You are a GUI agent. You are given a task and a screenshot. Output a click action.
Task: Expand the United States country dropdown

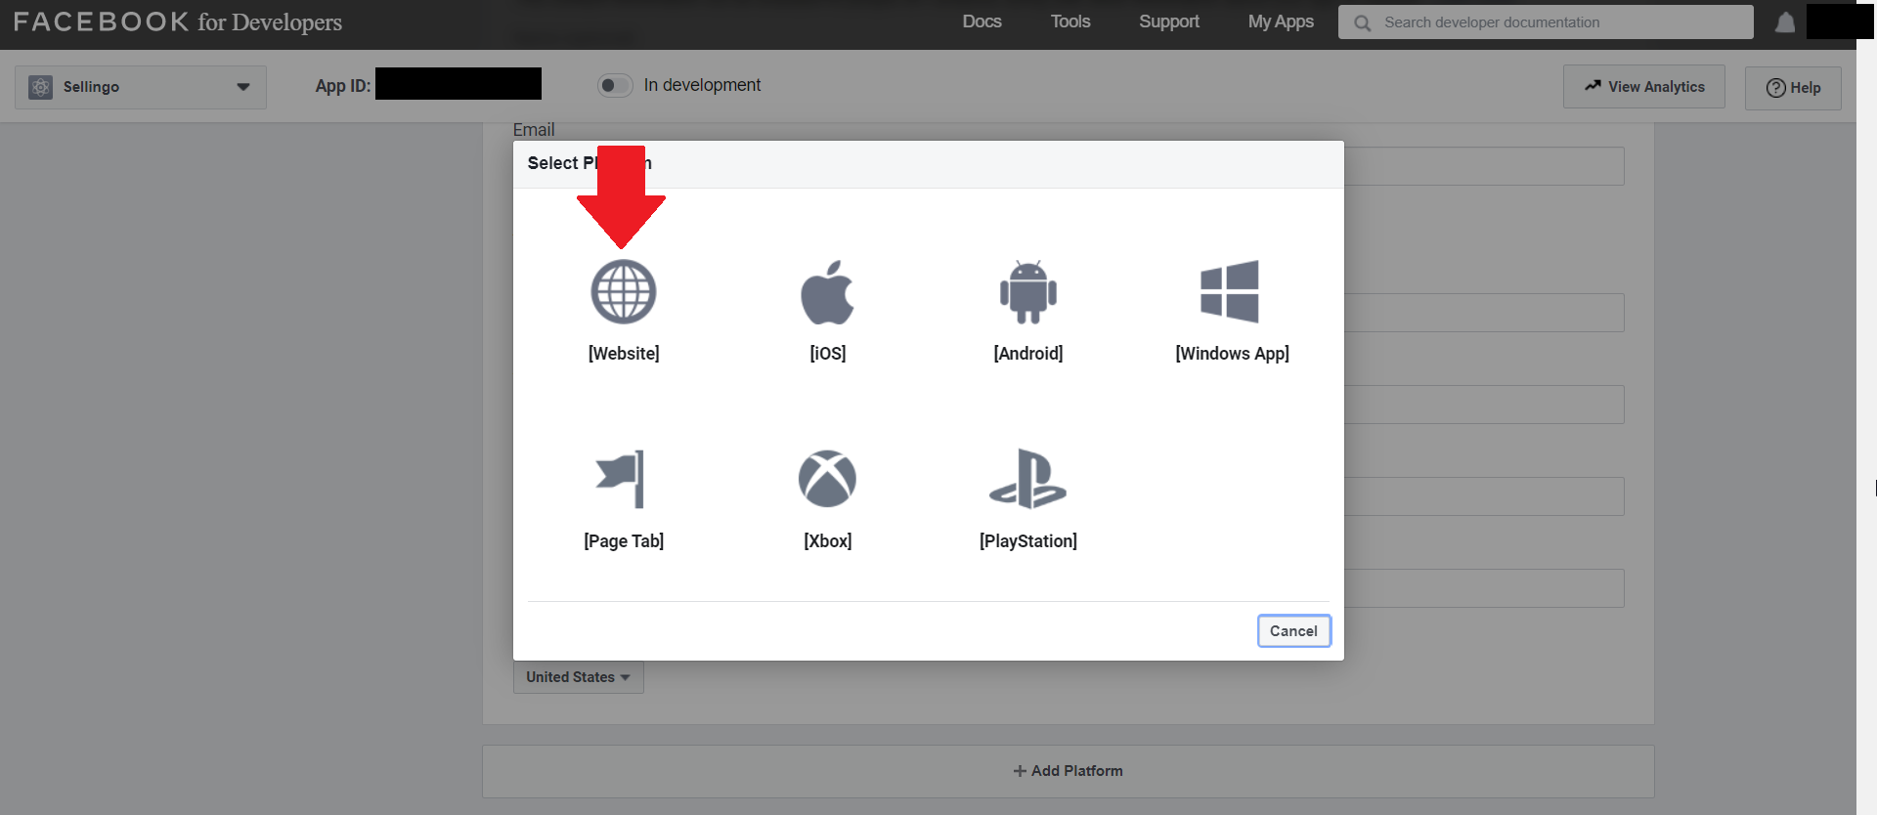point(579,677)
